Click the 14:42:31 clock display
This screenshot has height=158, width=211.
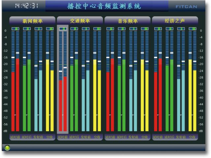click(x=26, y=6)
